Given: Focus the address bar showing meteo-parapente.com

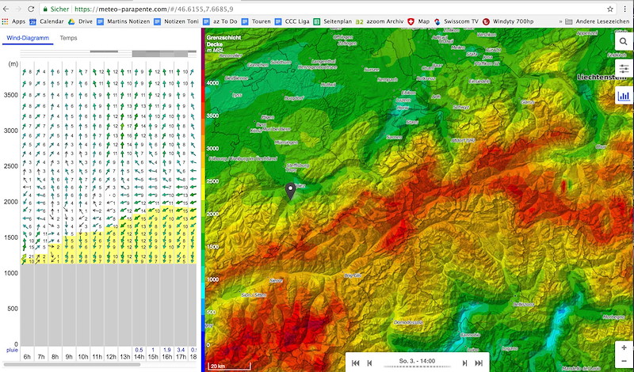Looking at the screenshot, I should [x=327, y=9].
